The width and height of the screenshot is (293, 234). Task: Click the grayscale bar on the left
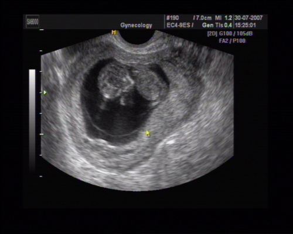tap(32, 120)
